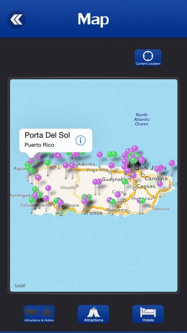This screenshot has height=333, width=187.
Task: Tap the Yauco town label
Action: coord(72,205)
